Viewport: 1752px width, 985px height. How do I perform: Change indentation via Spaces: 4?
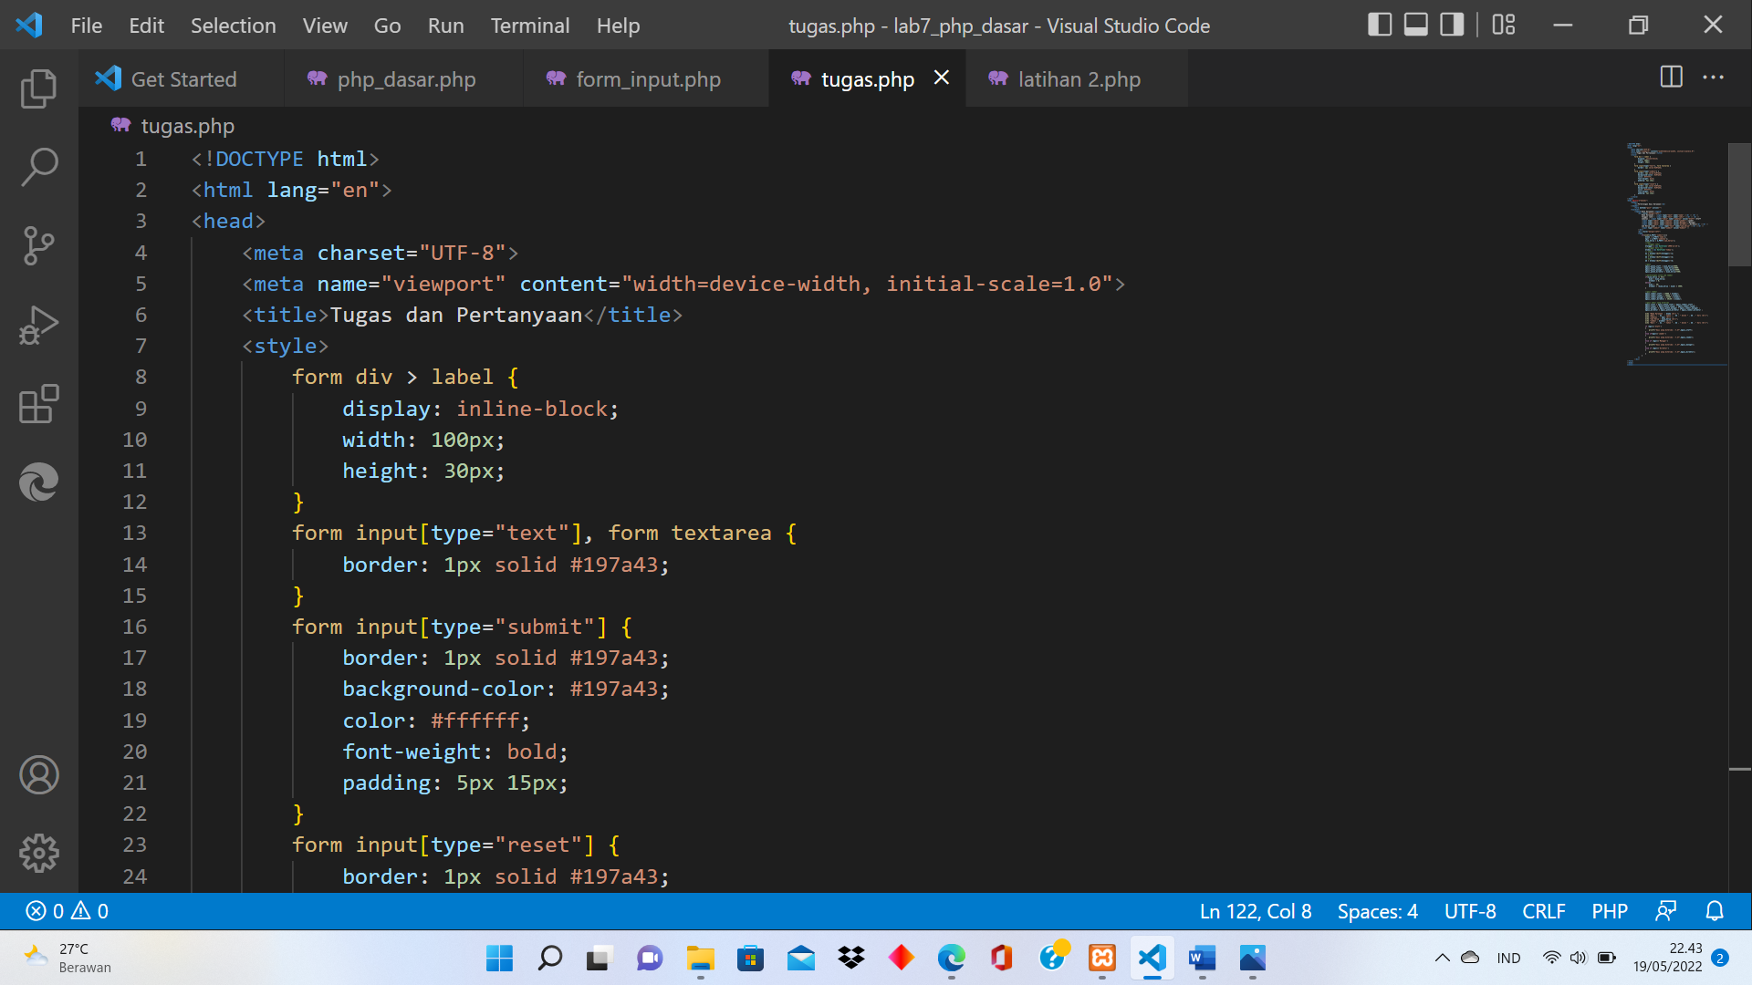pyautogui.click(x=1377, y=911)
